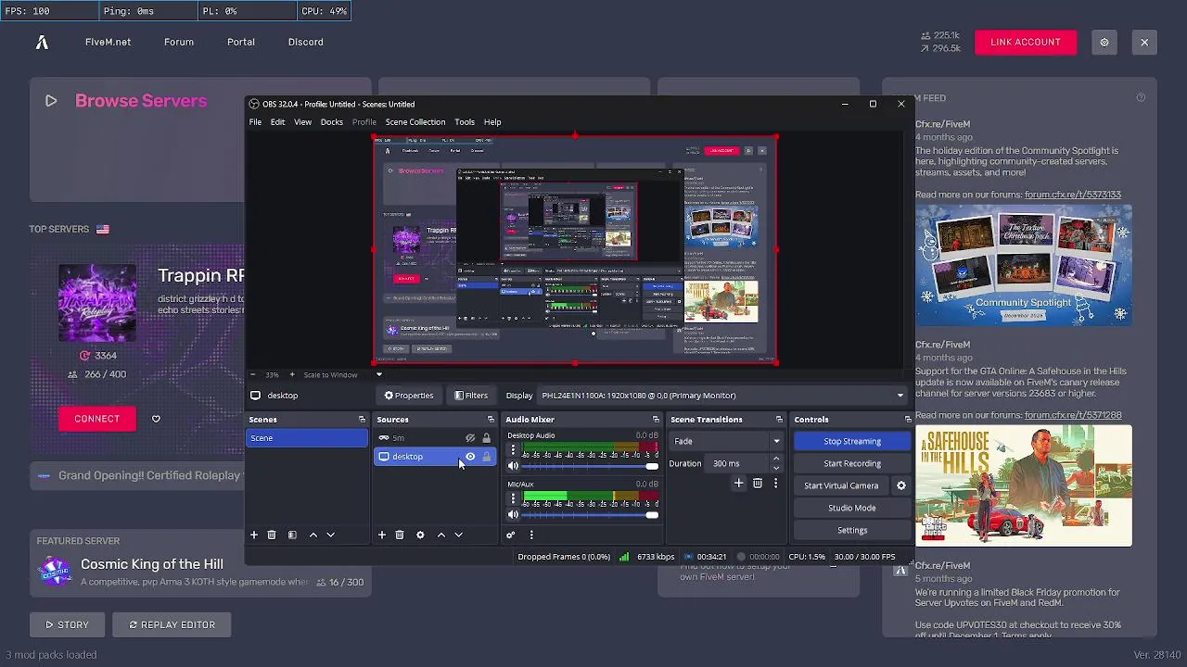Open Fade transition dropdown
The height and width of the screenshot is (667, 1187).
(726, 441)
